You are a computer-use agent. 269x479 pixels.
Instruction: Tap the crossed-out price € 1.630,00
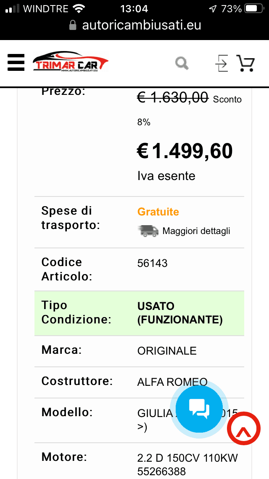(173, 98)
